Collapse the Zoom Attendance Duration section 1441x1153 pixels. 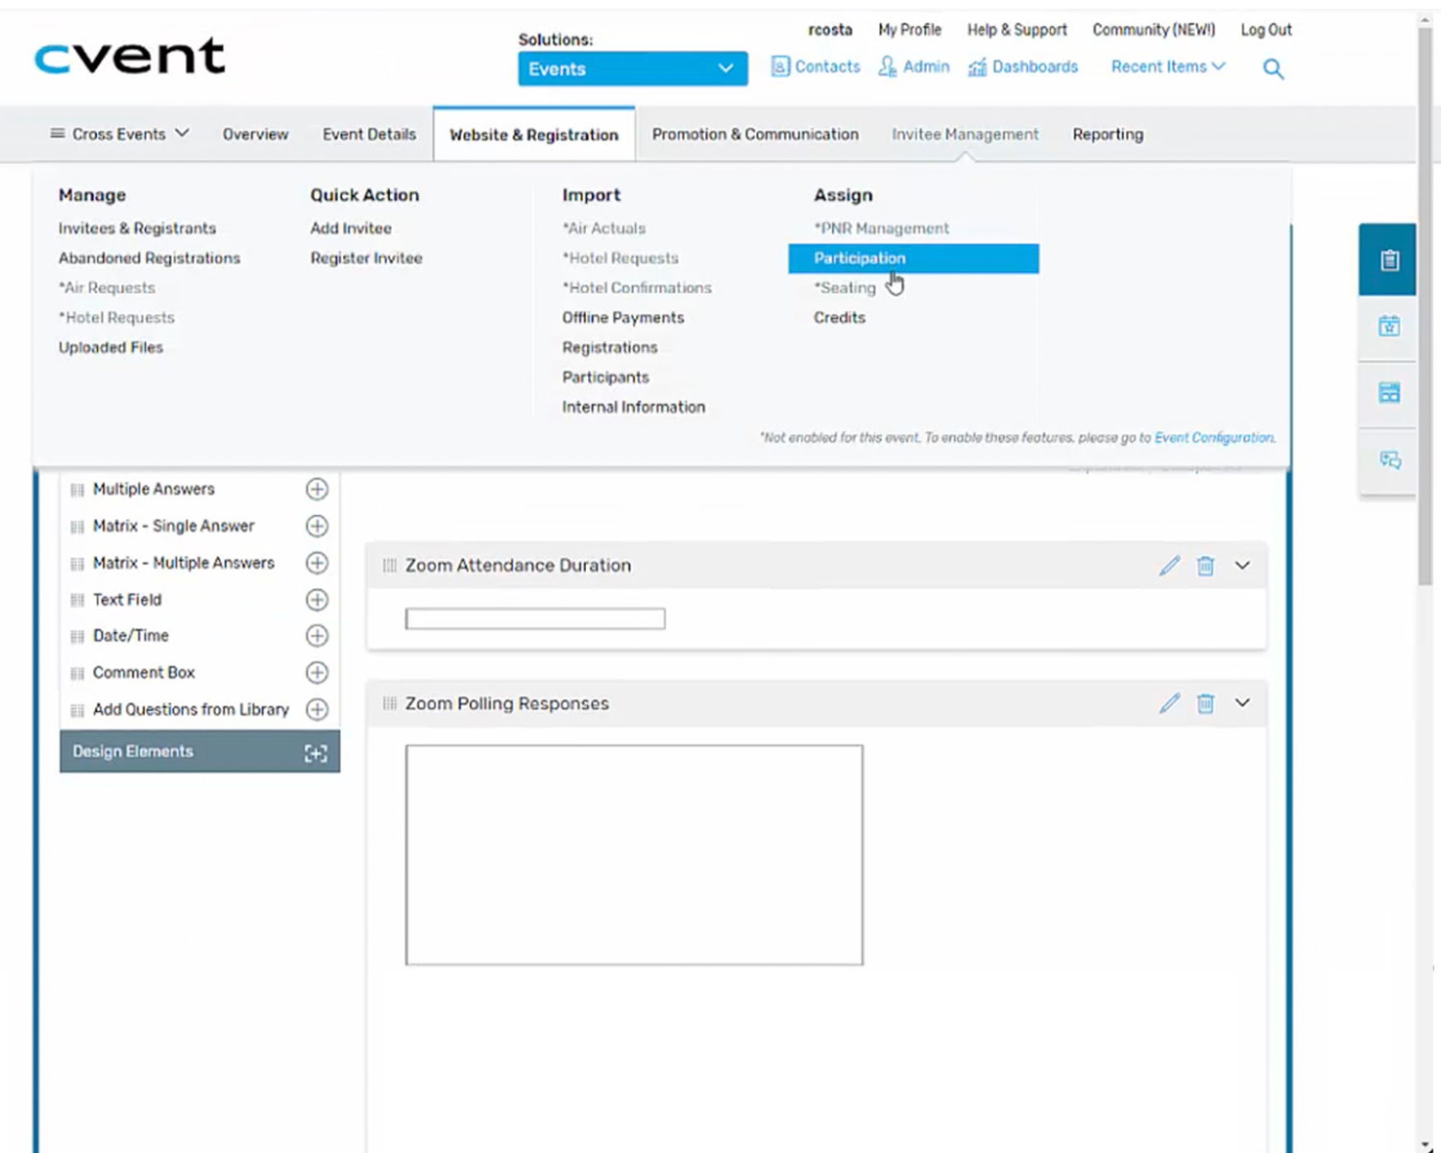[x=1242, y=566]
